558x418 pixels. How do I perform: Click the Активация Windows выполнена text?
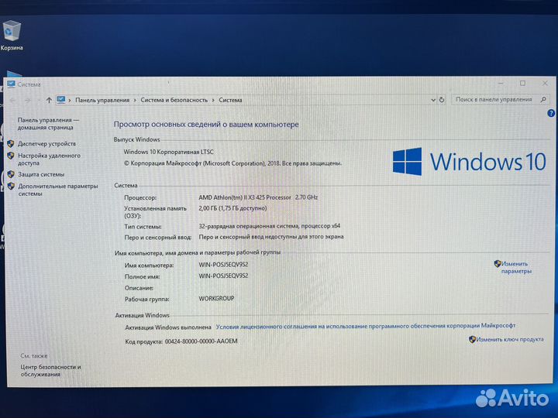168,327
